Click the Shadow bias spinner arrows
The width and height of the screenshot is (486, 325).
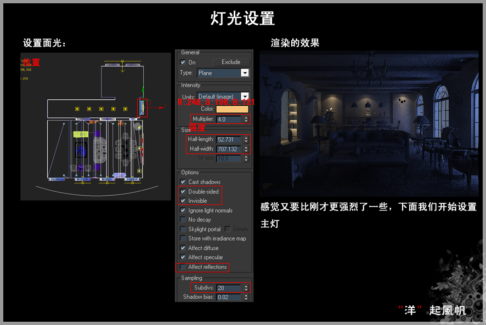coord(246,297)
